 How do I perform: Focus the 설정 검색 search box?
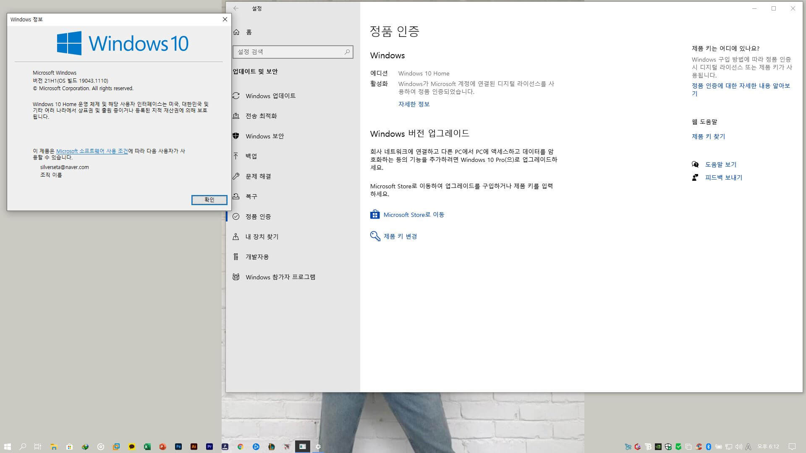[293, 52]
